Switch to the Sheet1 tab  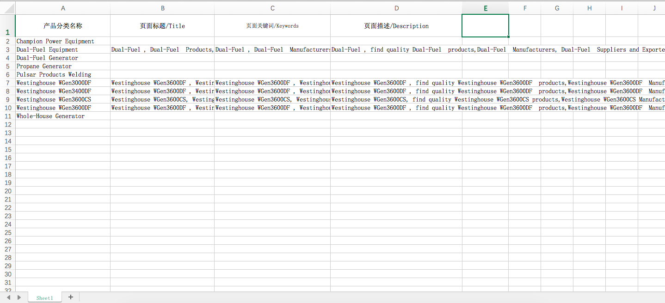click(x=44, y=298)
